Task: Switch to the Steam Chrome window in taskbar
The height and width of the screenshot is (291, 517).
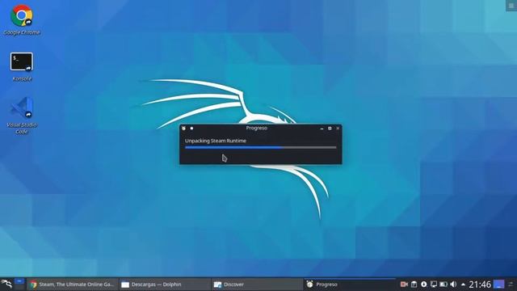Action: (x=72, y=285)
